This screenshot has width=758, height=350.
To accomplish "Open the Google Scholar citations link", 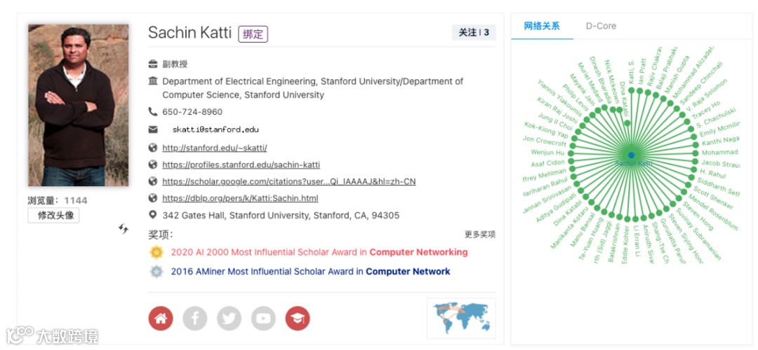I will click(288, 181).
